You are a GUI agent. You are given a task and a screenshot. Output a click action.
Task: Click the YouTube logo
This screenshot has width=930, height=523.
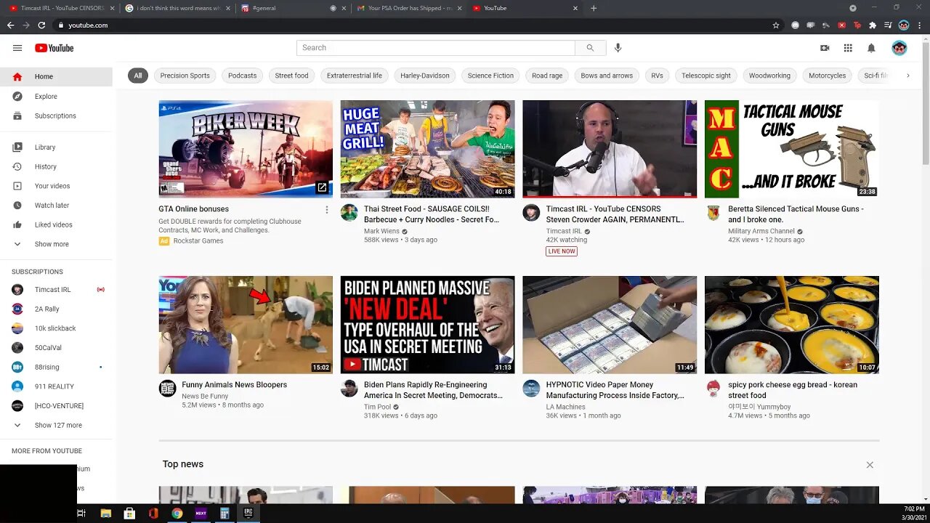click(54, 48)
